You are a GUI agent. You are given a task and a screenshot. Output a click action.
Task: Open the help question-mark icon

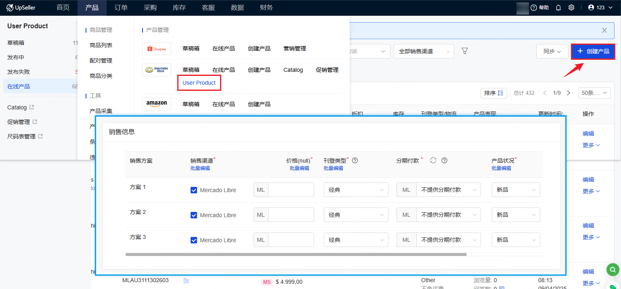[534, 8]
